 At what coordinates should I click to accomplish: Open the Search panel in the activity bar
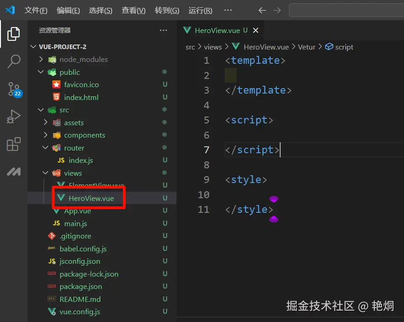pyautogui.click(x=14, y=61)
